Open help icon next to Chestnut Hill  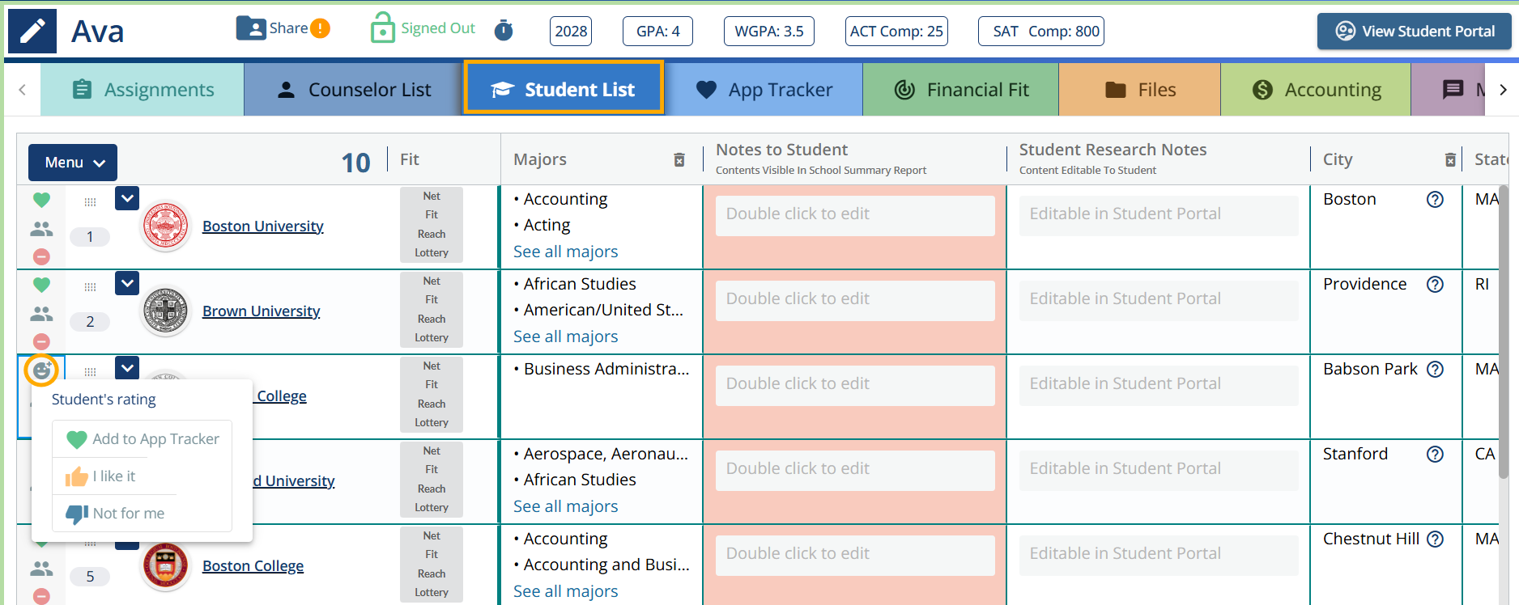pyautogui.click(x=1435, y=539)
